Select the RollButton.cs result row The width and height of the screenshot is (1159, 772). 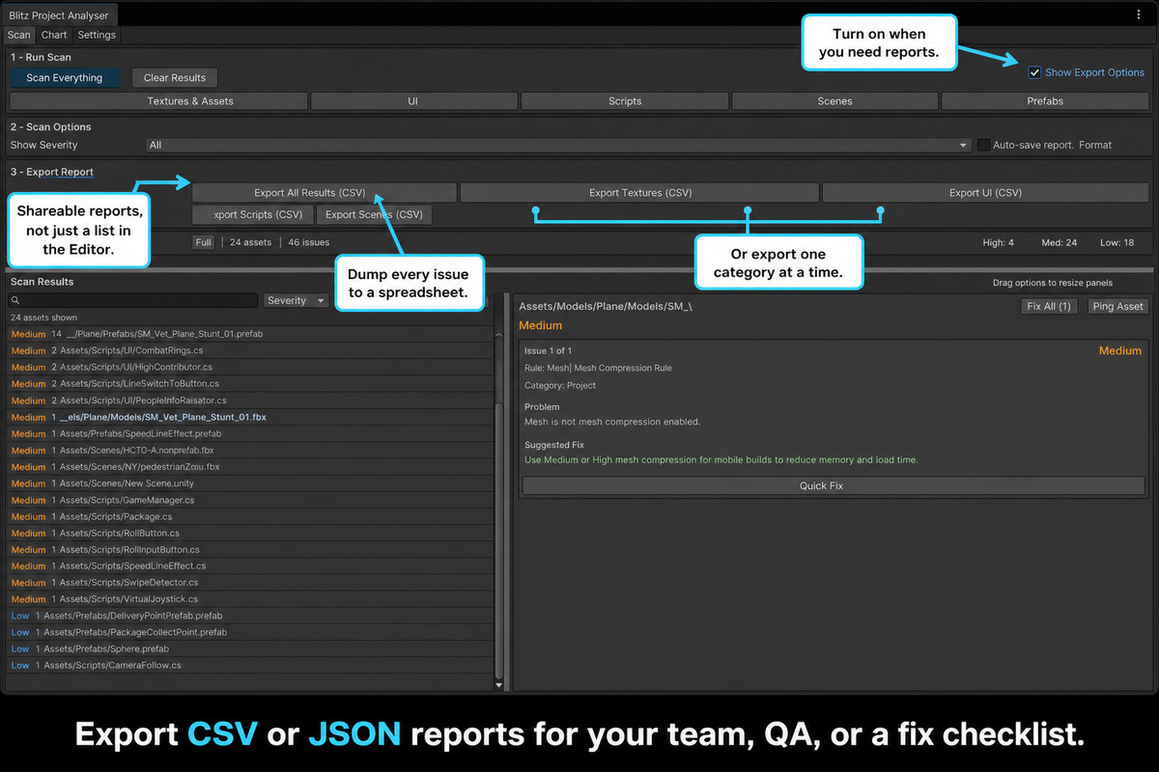pyautogui.click(x=249, y=533)
